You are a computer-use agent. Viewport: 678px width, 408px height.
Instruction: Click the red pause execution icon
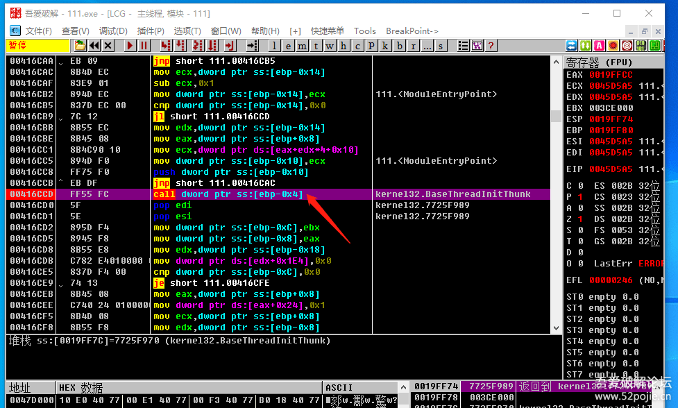click(144, 46)
